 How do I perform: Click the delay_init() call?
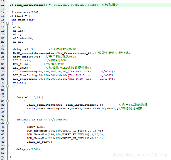[x=24, y=49]
